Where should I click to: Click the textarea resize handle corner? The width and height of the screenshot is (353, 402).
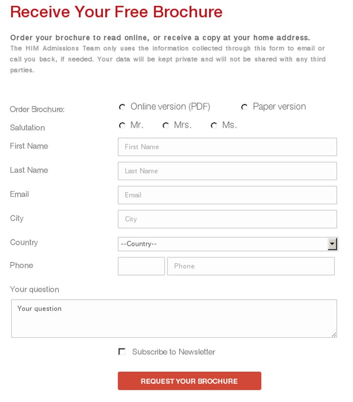334,334
